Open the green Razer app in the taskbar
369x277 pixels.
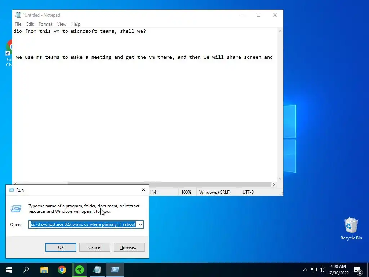(80, 270)
